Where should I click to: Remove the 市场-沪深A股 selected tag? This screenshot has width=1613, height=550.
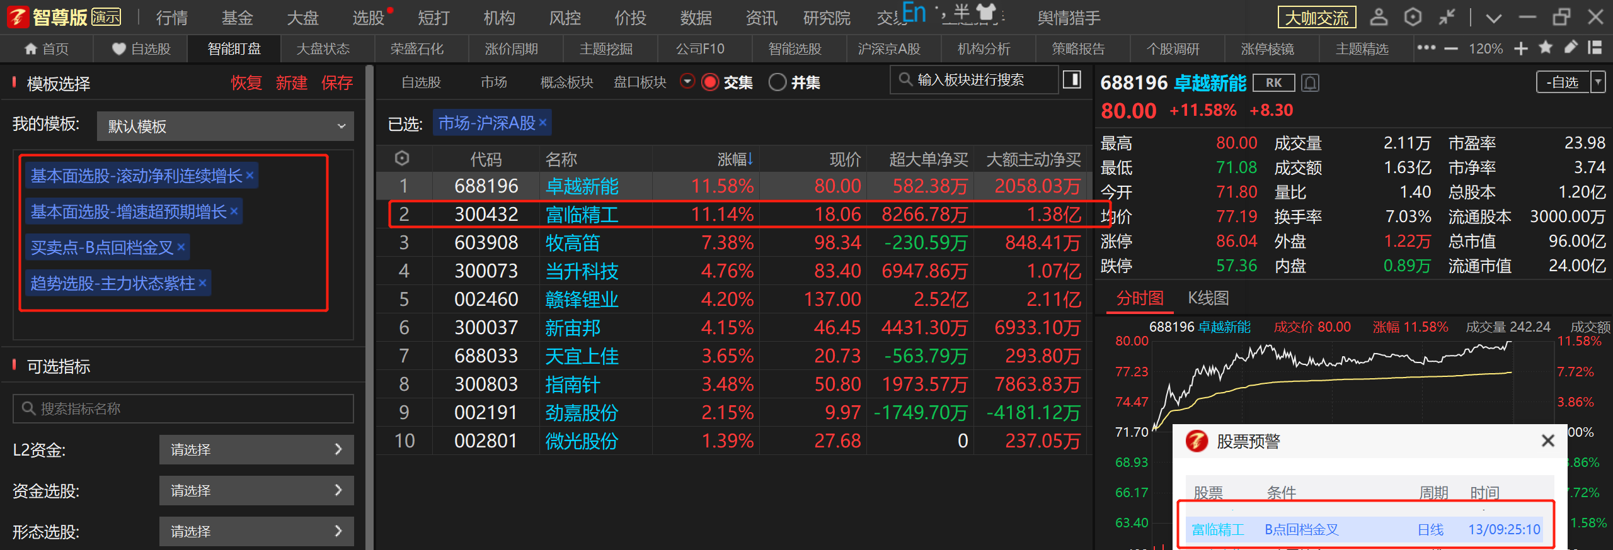coord(542,123)
